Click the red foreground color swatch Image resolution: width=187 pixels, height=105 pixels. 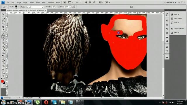click(x=2, y=81)
